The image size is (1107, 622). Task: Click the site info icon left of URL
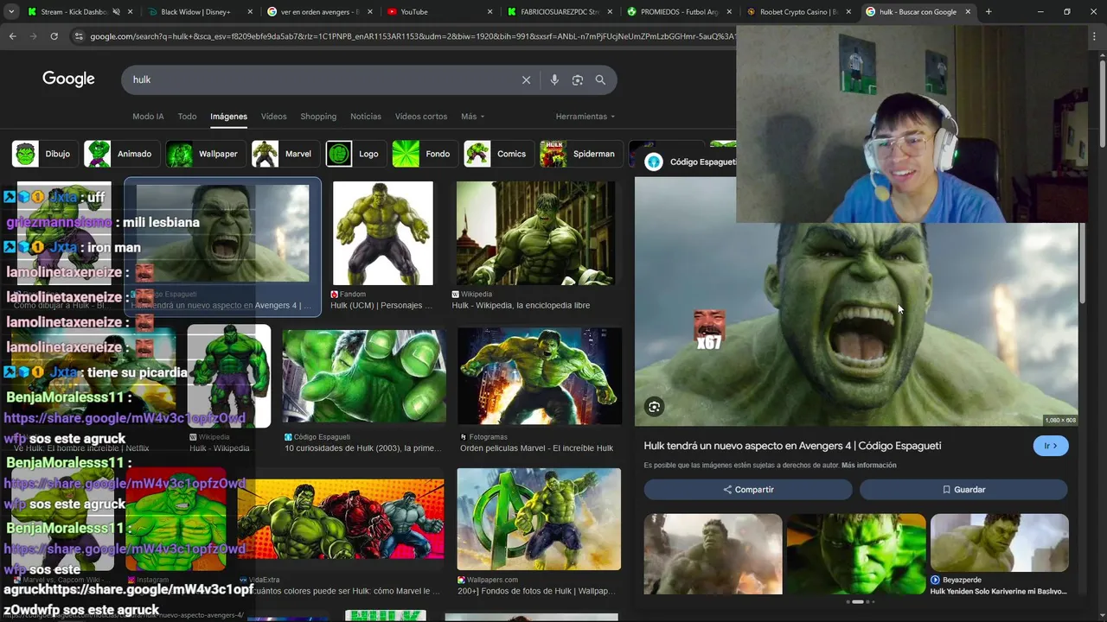pyautogui.click(x=79, y=36)
